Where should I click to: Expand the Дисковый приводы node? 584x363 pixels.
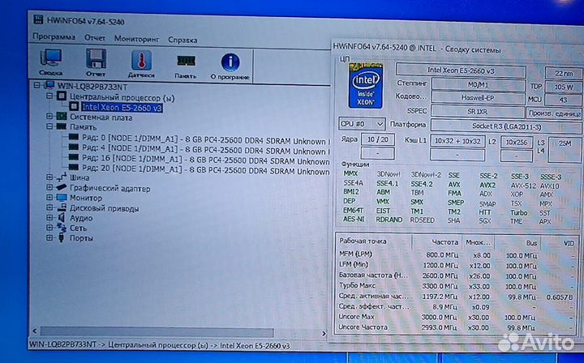[x=49, y=207]
